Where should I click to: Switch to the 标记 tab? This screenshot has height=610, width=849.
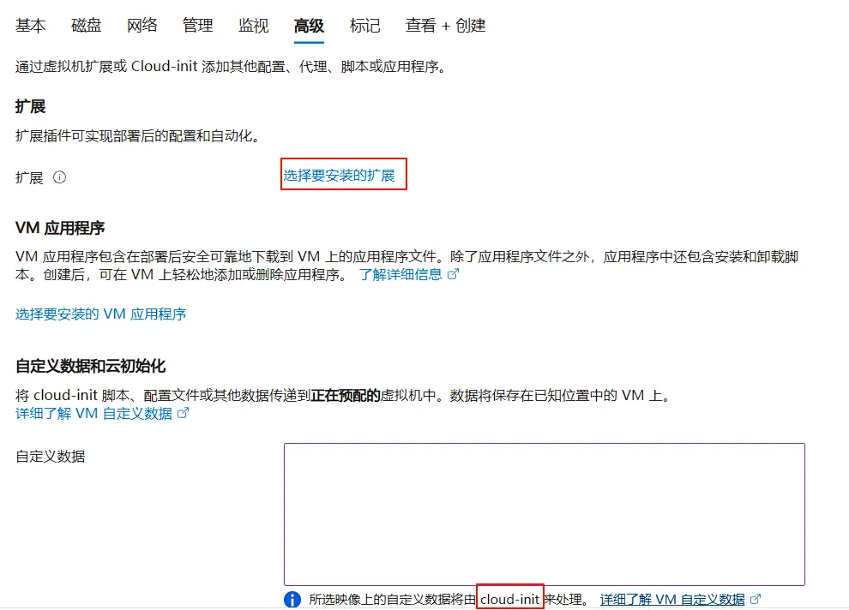point(364,26)
